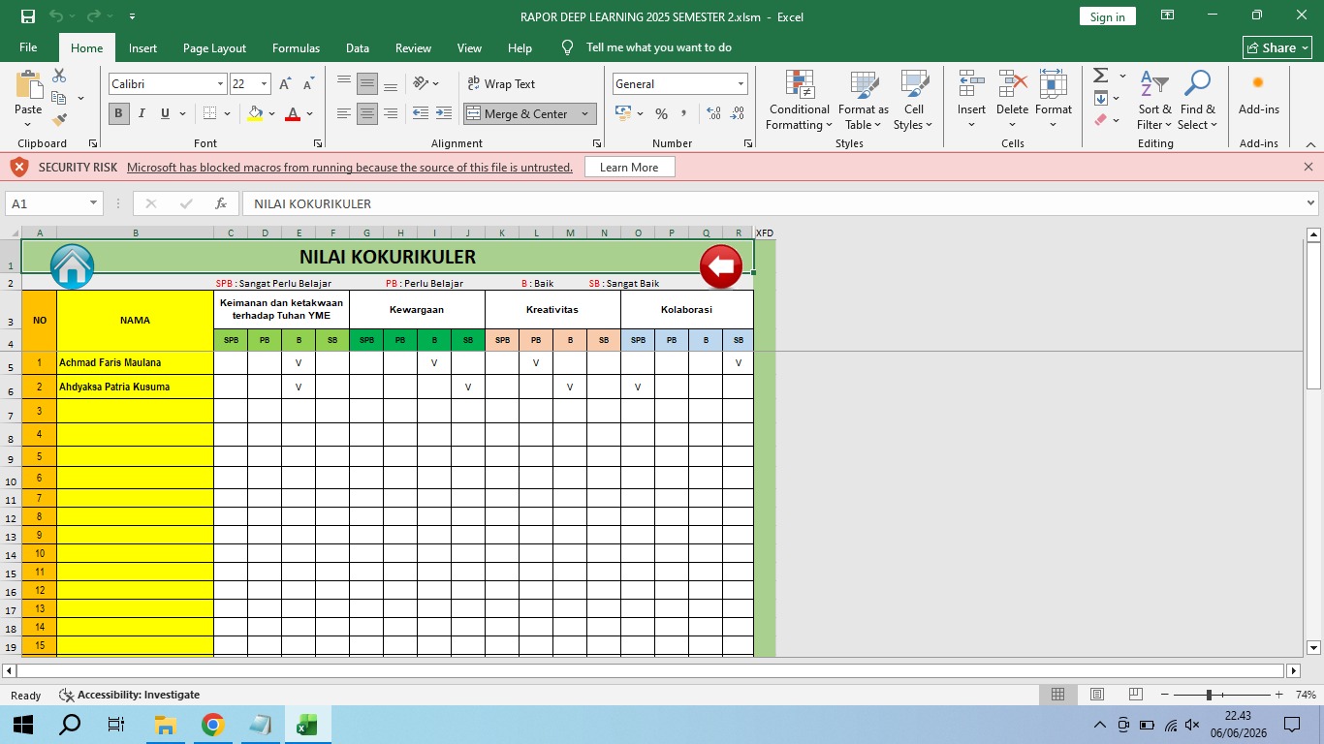Viewport: 1324px width, 744px height.
Task: Select cell with name Achmad Faris Maulana
Action: (x=136, y=362)
